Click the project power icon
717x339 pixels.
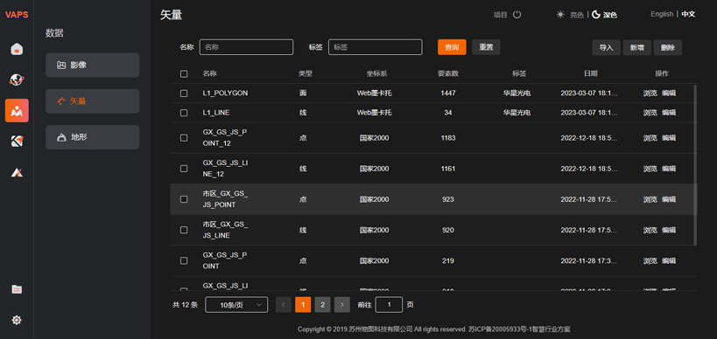[517, 15]
